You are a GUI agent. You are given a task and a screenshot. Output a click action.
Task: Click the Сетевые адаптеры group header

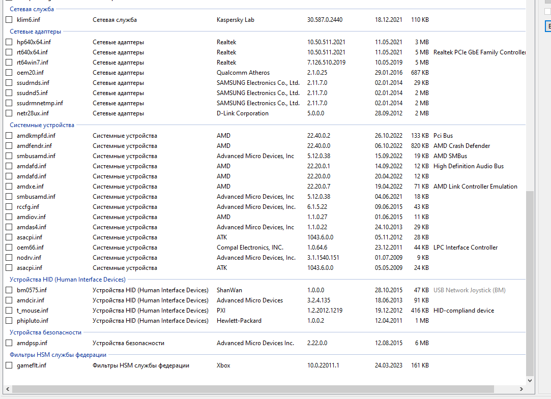pyautogui.click(x=35, y=32)
